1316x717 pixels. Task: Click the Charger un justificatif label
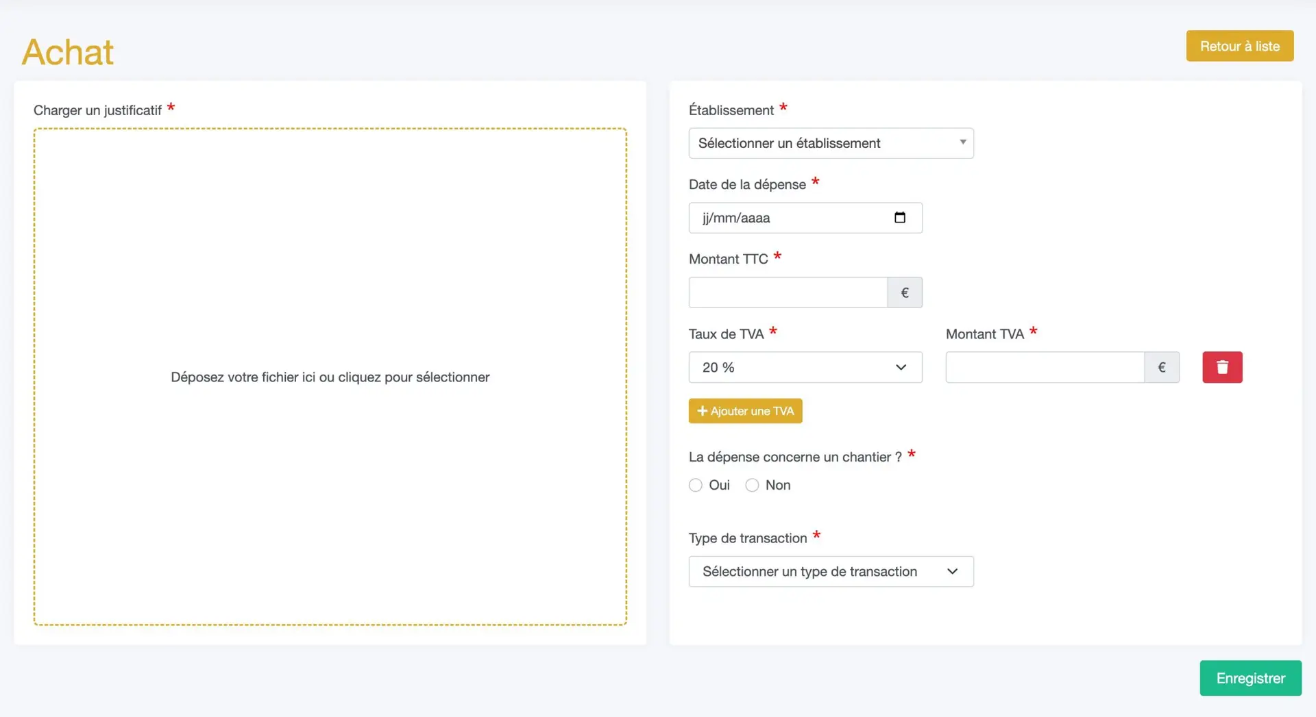[x=97, y=110]
